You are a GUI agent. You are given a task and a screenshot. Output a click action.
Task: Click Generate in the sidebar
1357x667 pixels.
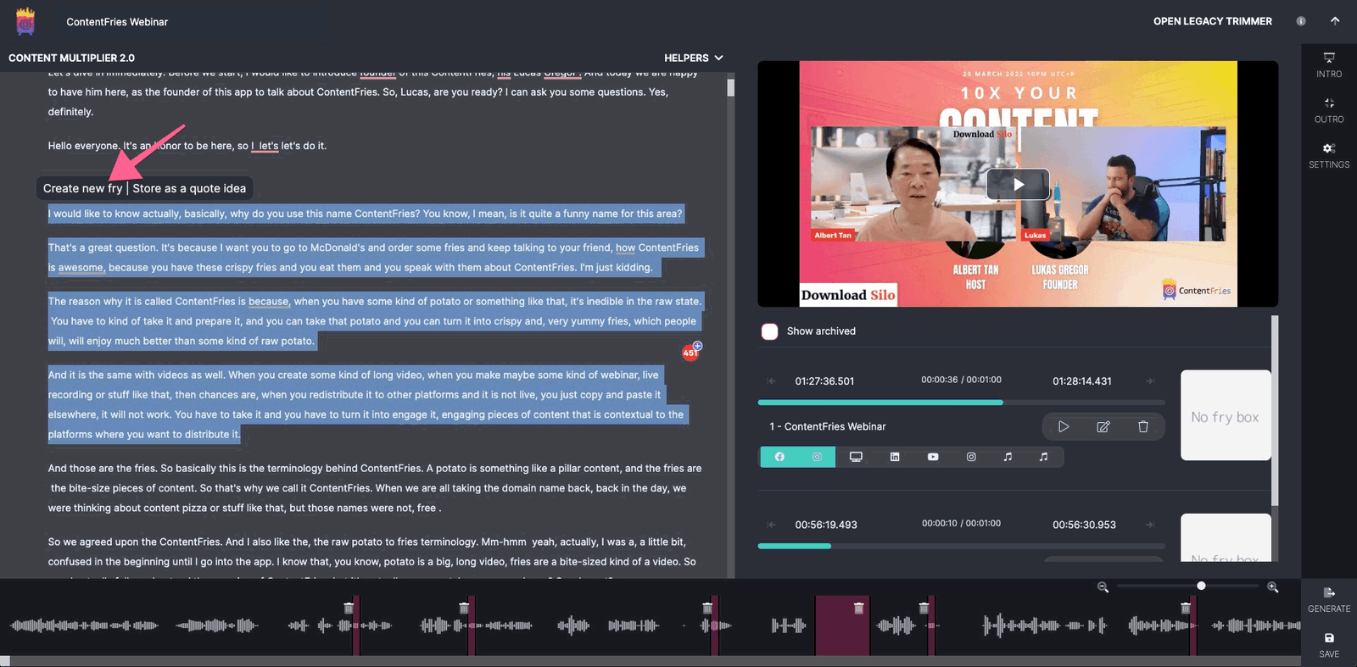point(1329,599)
